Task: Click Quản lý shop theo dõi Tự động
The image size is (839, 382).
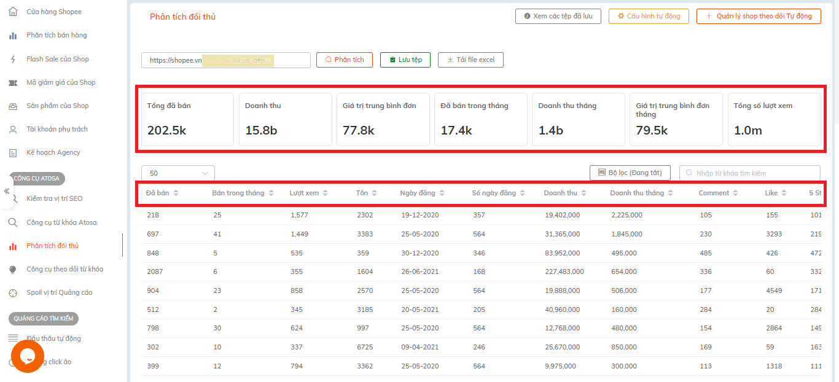Action: (759, 16)
